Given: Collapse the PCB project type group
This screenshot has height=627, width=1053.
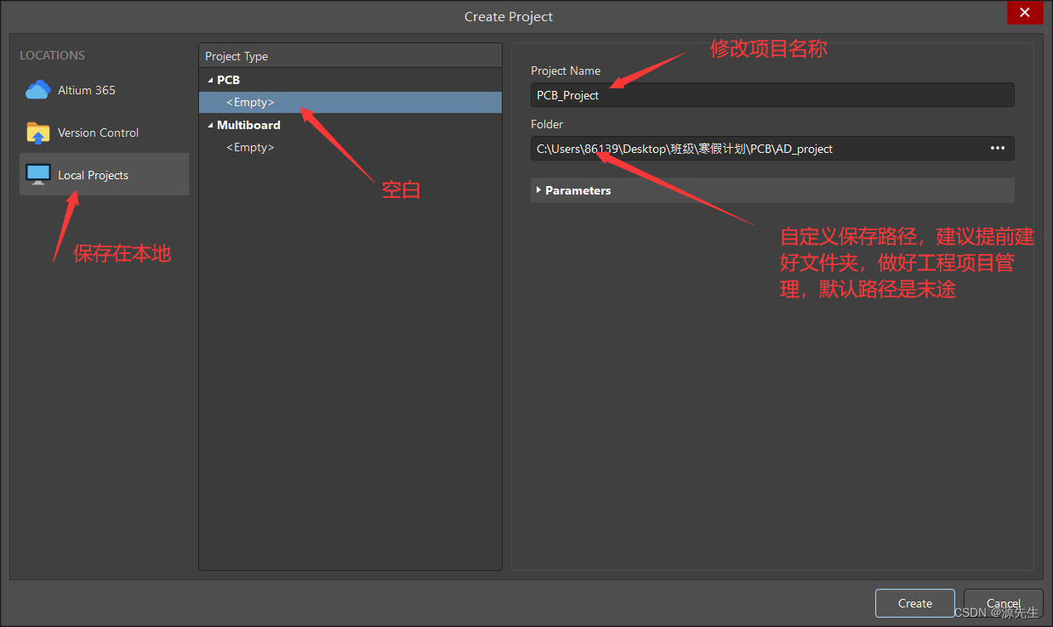Looking at the screenshot, I should [x=210, y=80].
